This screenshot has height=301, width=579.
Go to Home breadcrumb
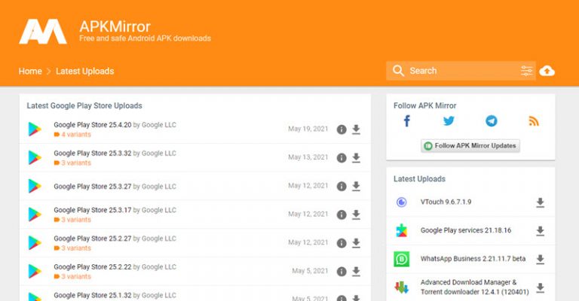pyautogui.click(x=30, y=71)
